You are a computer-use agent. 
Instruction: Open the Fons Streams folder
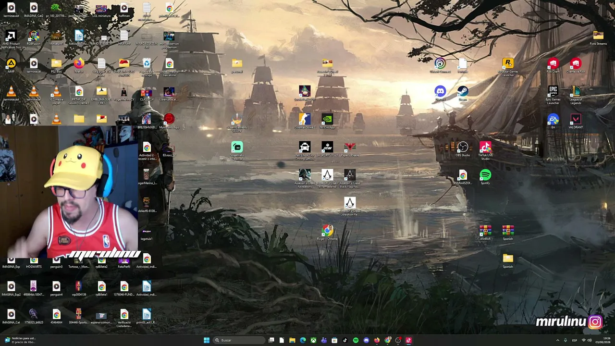click(x=598, y=38)
